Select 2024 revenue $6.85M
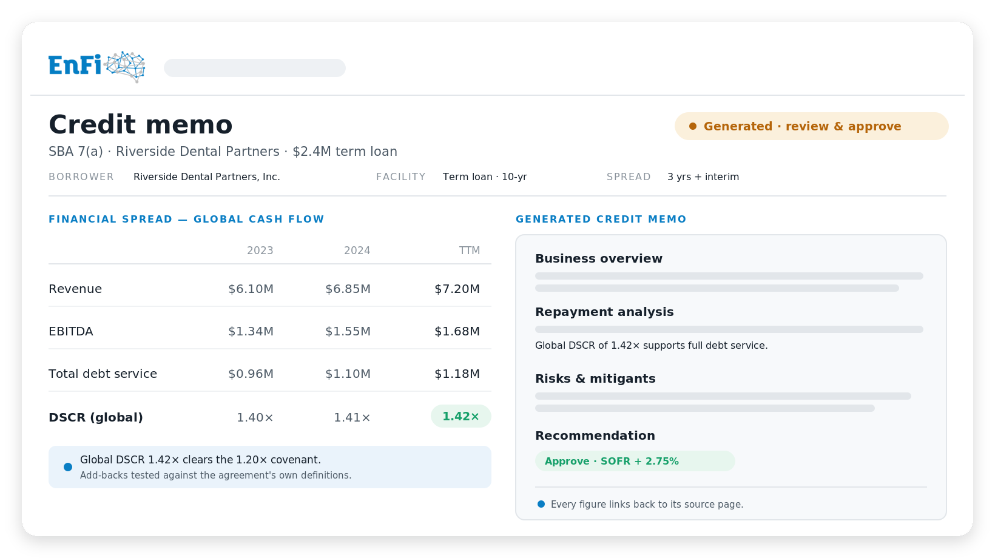995x558 pixels. point(348,289)
